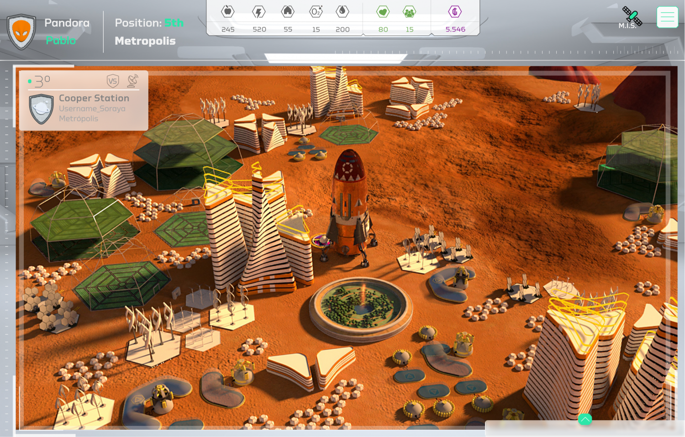The width and height of the screenshot is (685, 437).
Task: Click the green population group icon
Action: point(409,12)
